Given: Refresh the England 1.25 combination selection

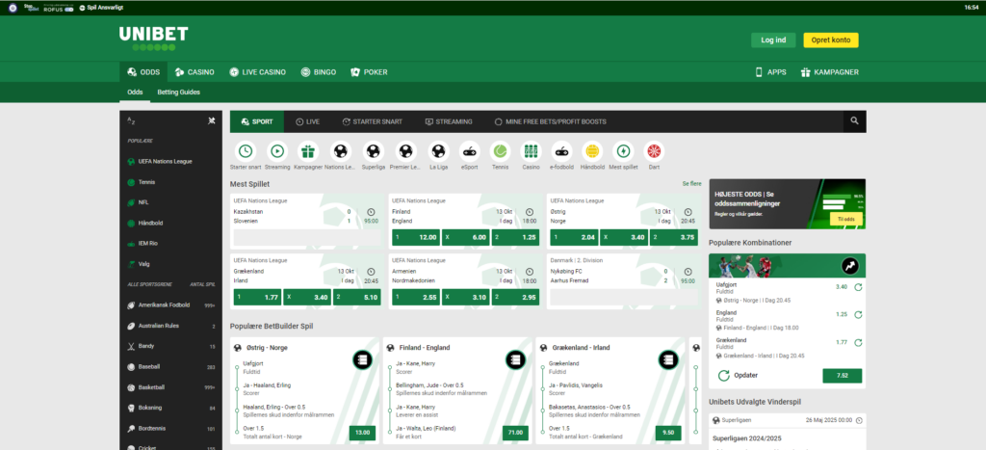Looking at the screenshot, I should point(858,315).
